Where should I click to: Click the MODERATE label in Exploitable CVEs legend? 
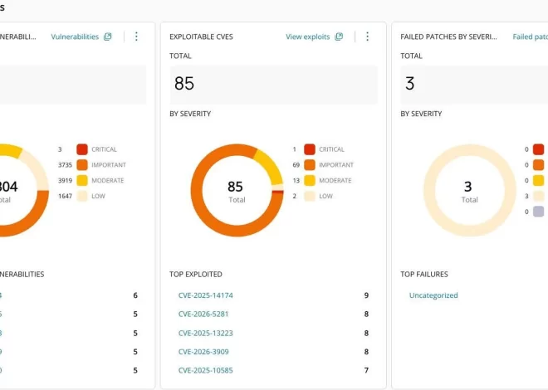click(x=335, y=181)
